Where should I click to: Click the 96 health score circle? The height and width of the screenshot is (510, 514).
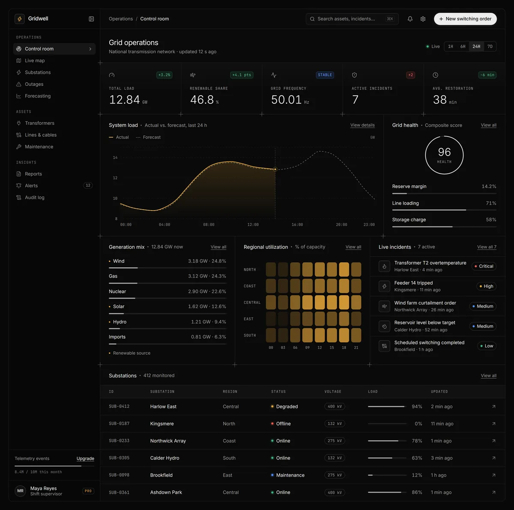click(444, 155)
